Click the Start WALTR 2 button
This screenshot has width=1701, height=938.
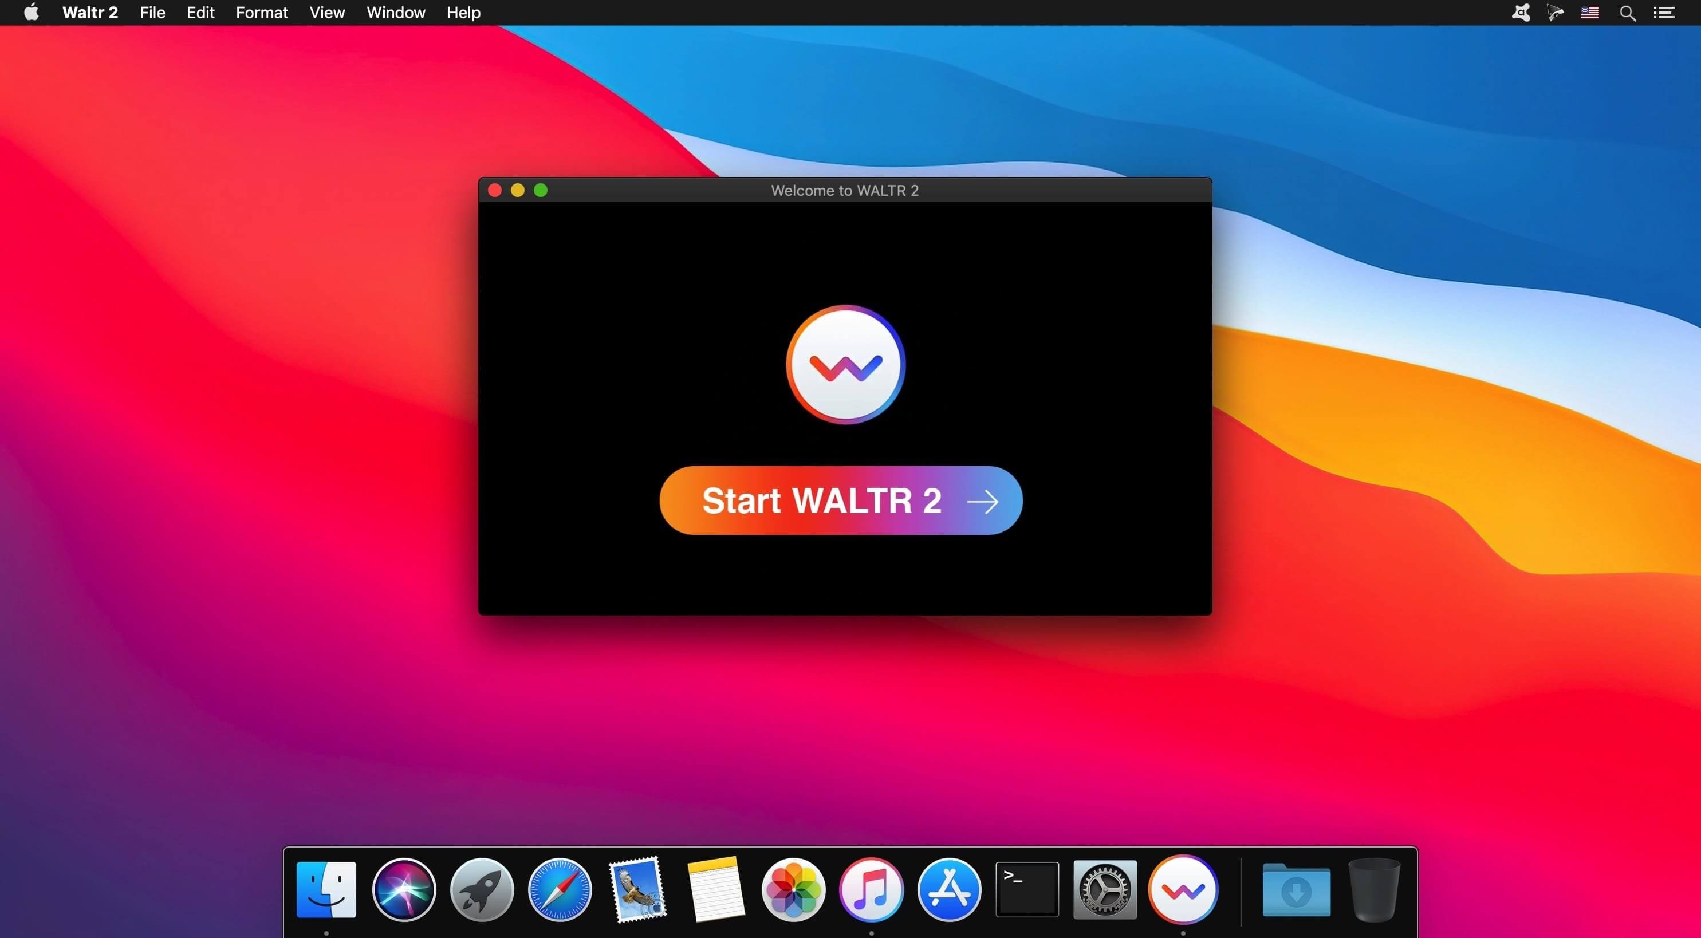point(841,500)
